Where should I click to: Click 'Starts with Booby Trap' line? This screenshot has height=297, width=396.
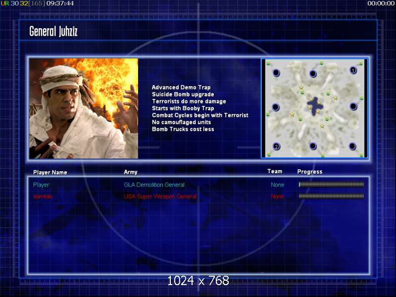(183, 108)
